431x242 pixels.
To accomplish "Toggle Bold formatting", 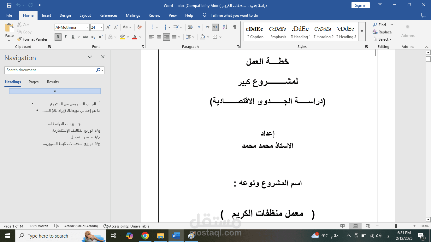I will pos(58,37).
